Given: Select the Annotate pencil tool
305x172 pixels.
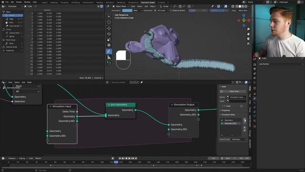Looking at the screenshot, I should click(109, 52).
